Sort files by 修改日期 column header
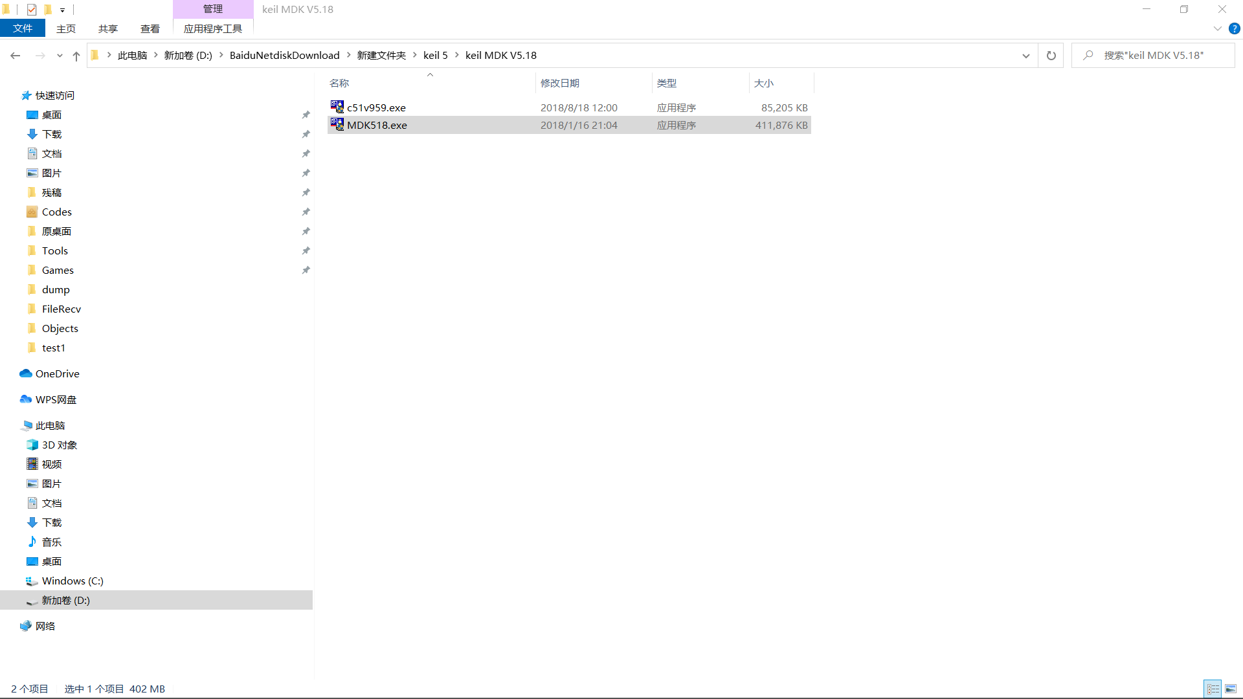 (x=559, y=83)
